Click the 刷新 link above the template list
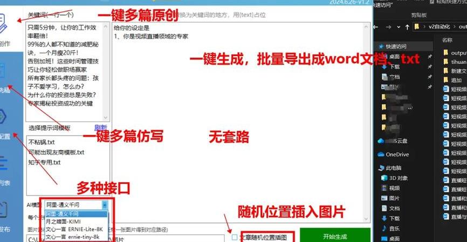 point(101,127)
